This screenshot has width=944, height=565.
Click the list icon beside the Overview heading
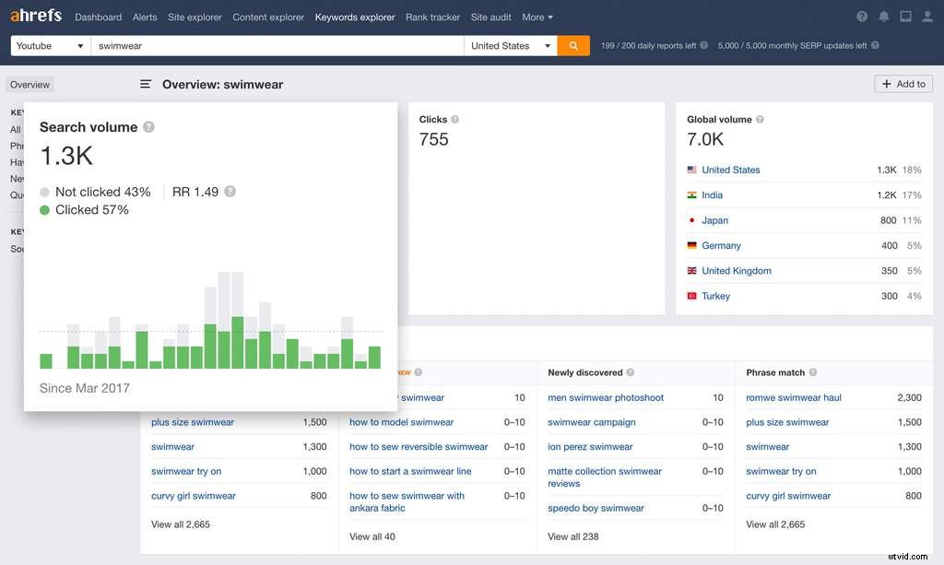pos(146,83)
